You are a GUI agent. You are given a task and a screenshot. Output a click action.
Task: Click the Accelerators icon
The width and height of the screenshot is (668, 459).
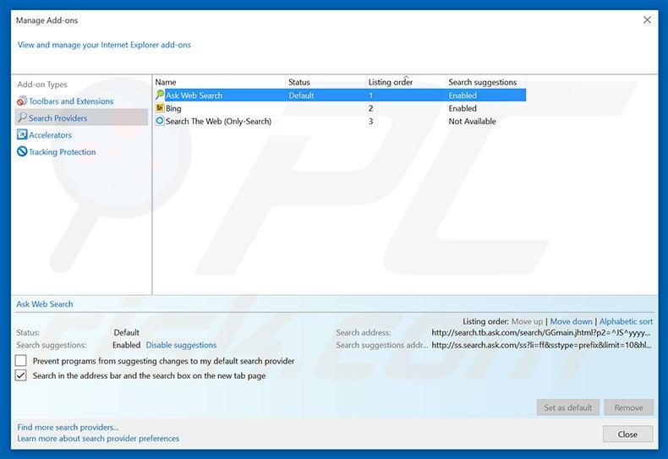(22, 134)
